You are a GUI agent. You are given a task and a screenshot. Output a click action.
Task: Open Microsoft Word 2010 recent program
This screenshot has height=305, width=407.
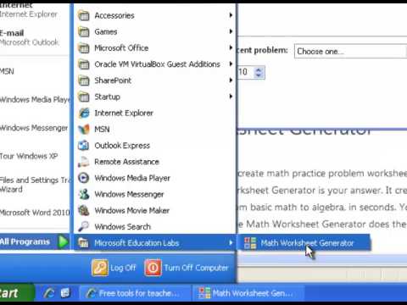[x=35, y=213]
